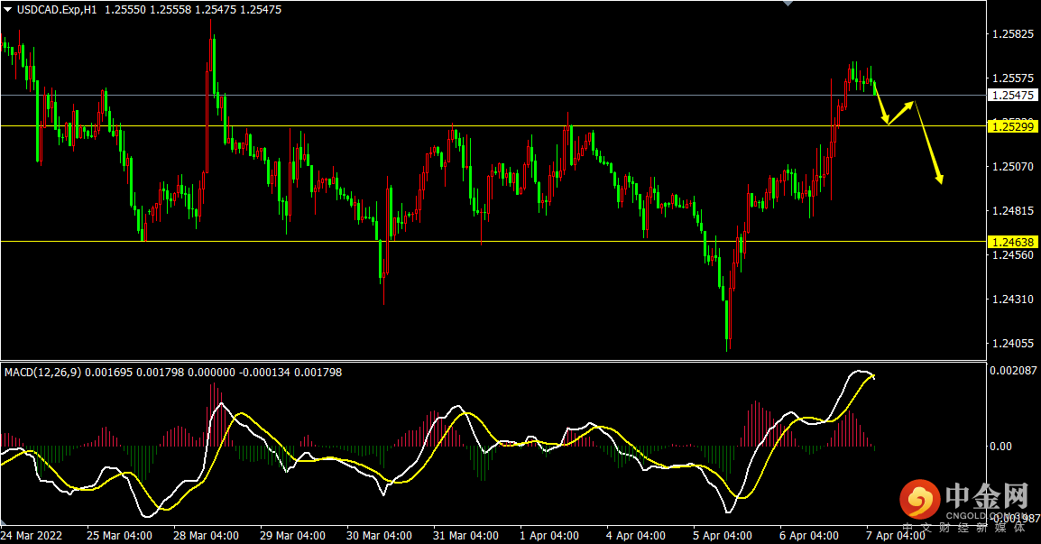Click the MACD 0.002087 scale value
Viewport: 1041px width, 544px height.
(x=1013, y=371)
